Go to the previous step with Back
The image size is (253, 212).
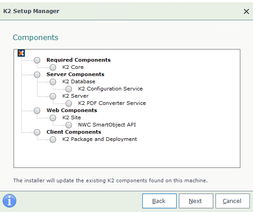click(159, 201)
